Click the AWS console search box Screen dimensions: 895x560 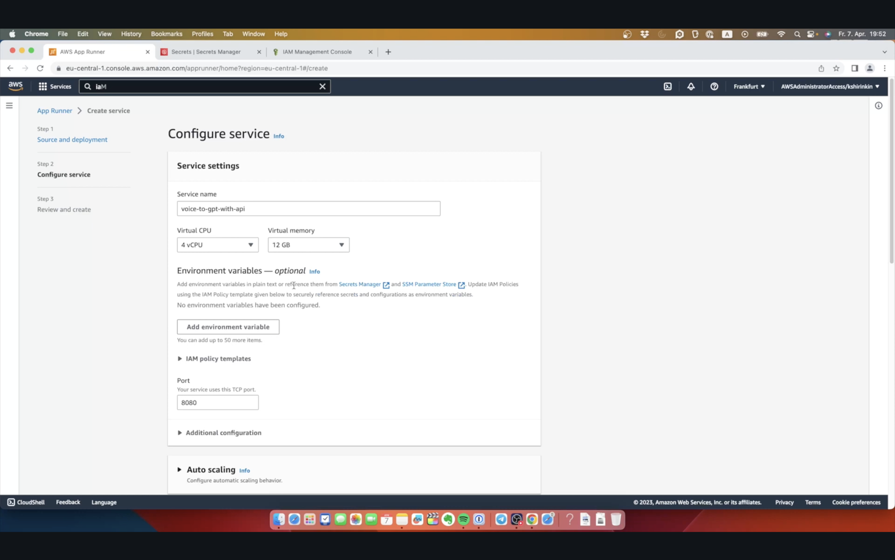tap(205, 86)
